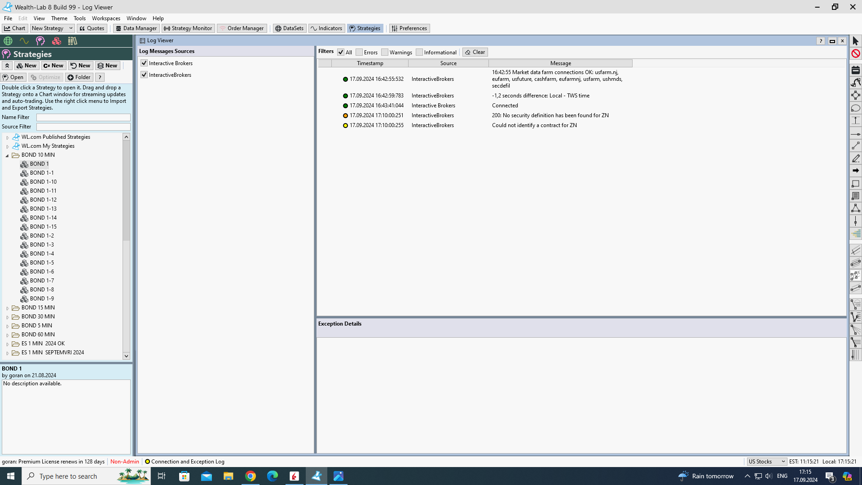The image size is (862, 485).
Task: Uncheck the Interactive Brokers log source
Action: (x=144, y=63)
